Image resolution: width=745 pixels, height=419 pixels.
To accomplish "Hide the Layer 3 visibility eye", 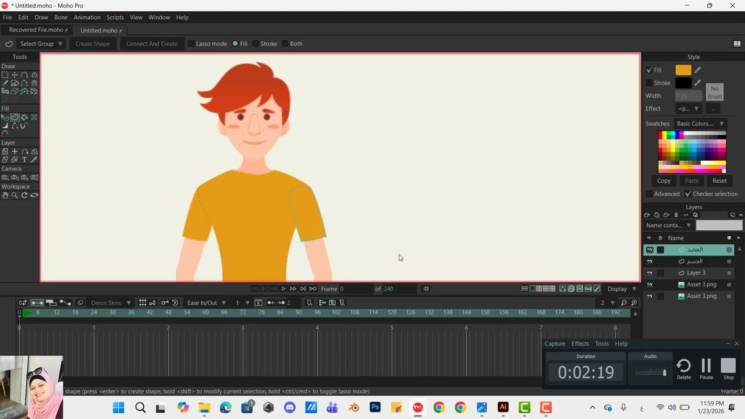I will (650, 273).
